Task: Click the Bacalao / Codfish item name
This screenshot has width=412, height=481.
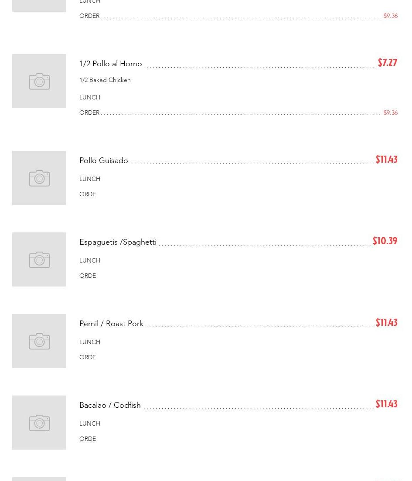Action: pyautogui.click(x=110, y=405)
